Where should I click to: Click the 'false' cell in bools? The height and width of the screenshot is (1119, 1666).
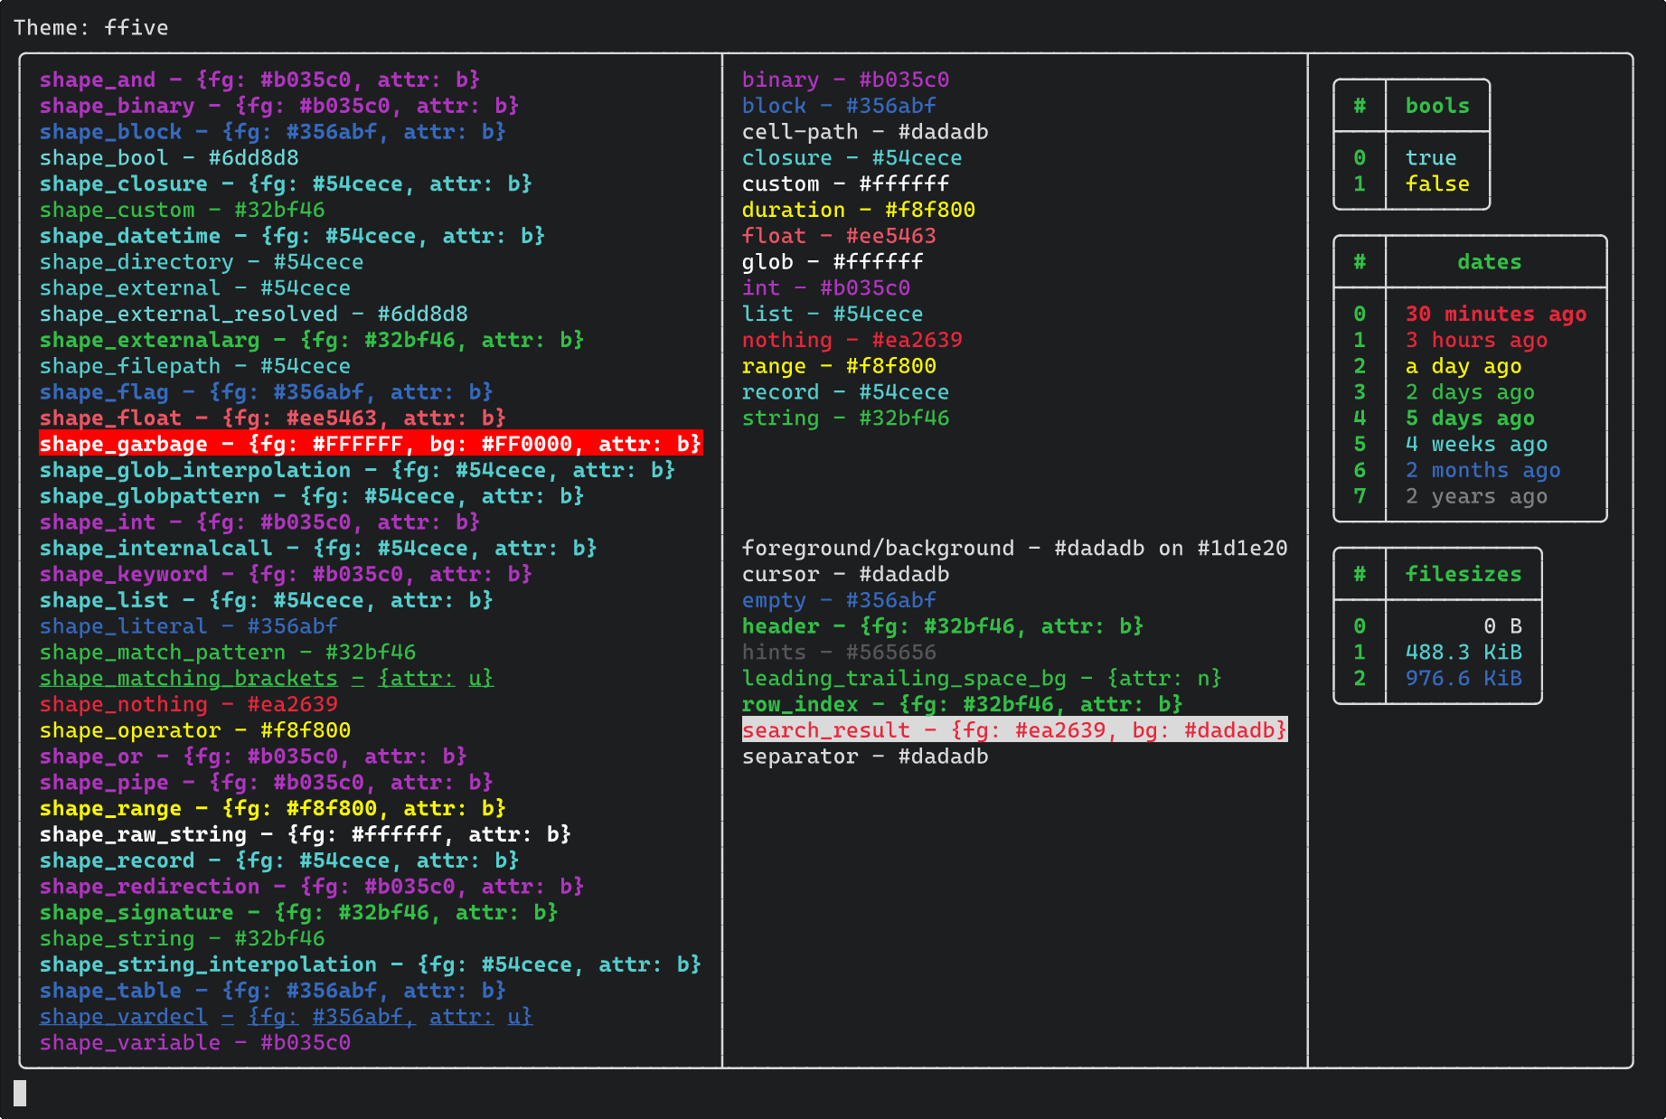click(1437, 183)
